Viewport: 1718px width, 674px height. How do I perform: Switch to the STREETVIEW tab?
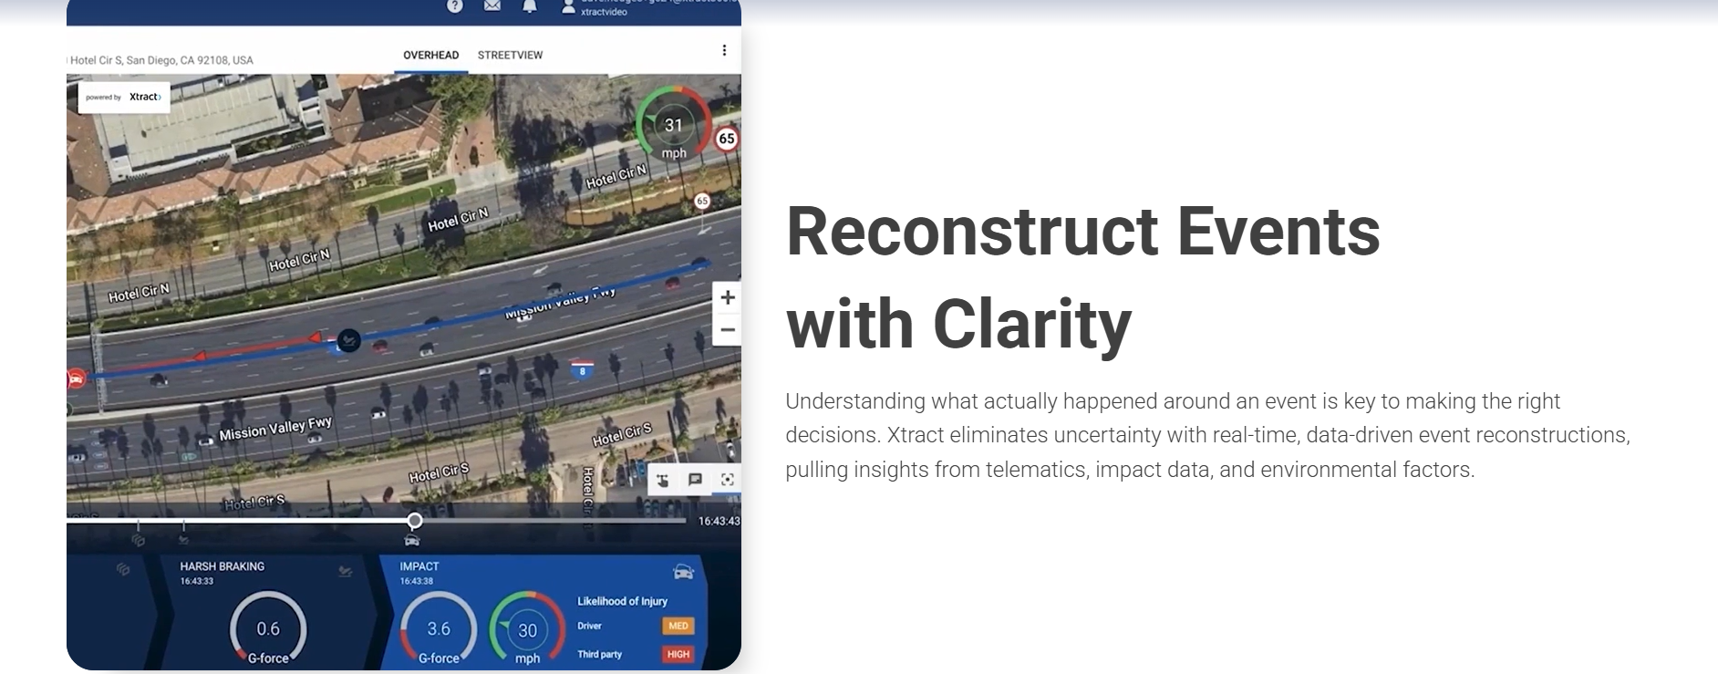(x=510, y=55)
